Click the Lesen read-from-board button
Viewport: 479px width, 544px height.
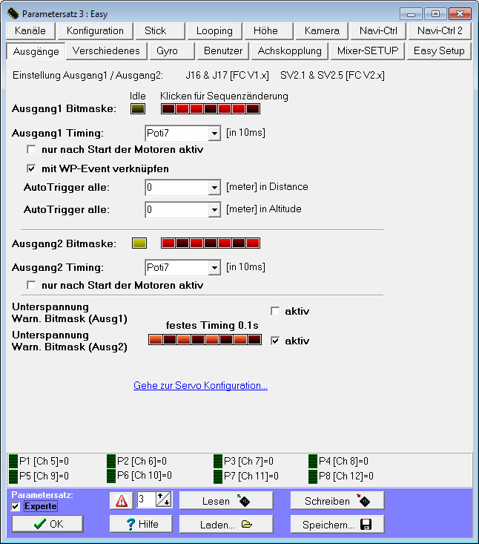[x=226, y=501]
